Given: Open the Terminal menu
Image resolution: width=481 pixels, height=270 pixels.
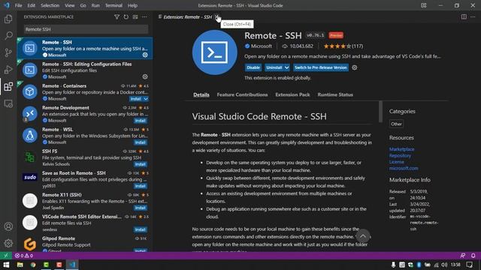Looking at the screenshot, I should click(x=113, y=5).
